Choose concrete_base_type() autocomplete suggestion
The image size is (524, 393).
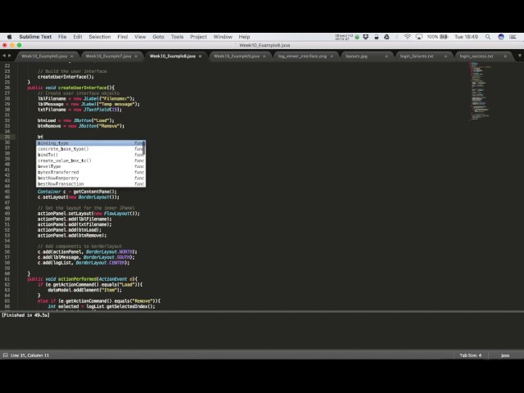tap(89, 149)
